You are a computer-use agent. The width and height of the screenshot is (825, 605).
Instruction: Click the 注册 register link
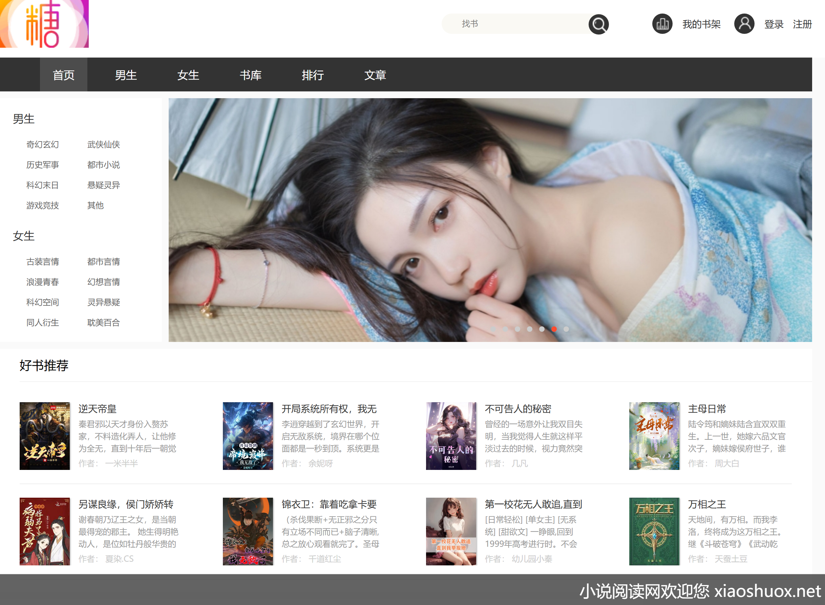coord(802,24)
